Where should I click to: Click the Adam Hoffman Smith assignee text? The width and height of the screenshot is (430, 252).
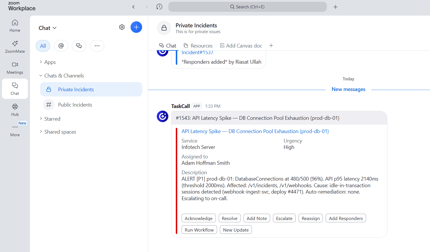tap(206, 163)
